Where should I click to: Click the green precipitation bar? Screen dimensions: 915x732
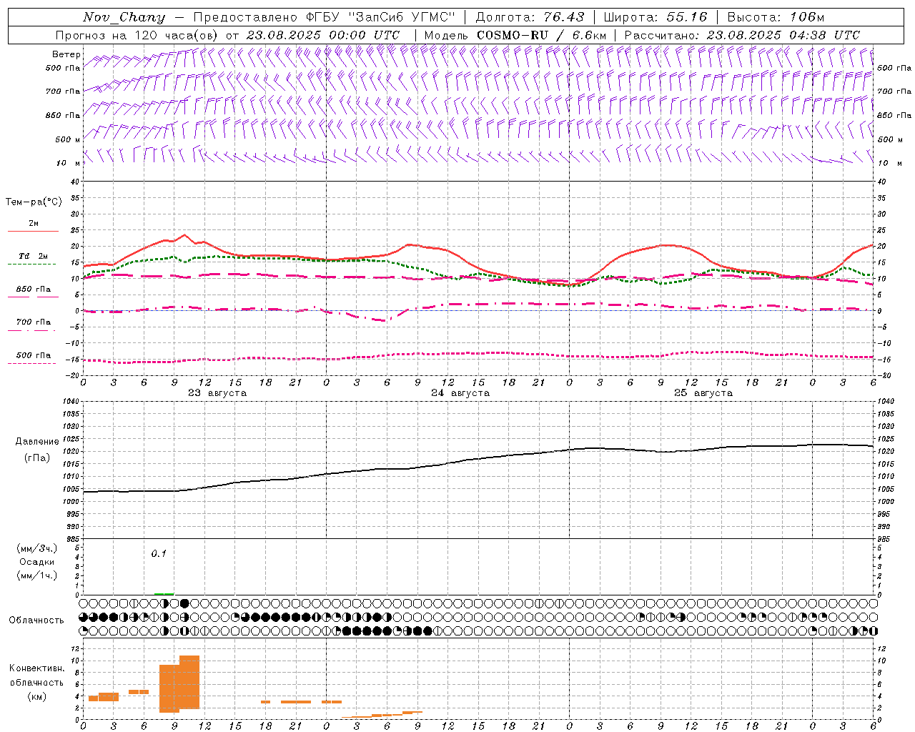(164, 593)
